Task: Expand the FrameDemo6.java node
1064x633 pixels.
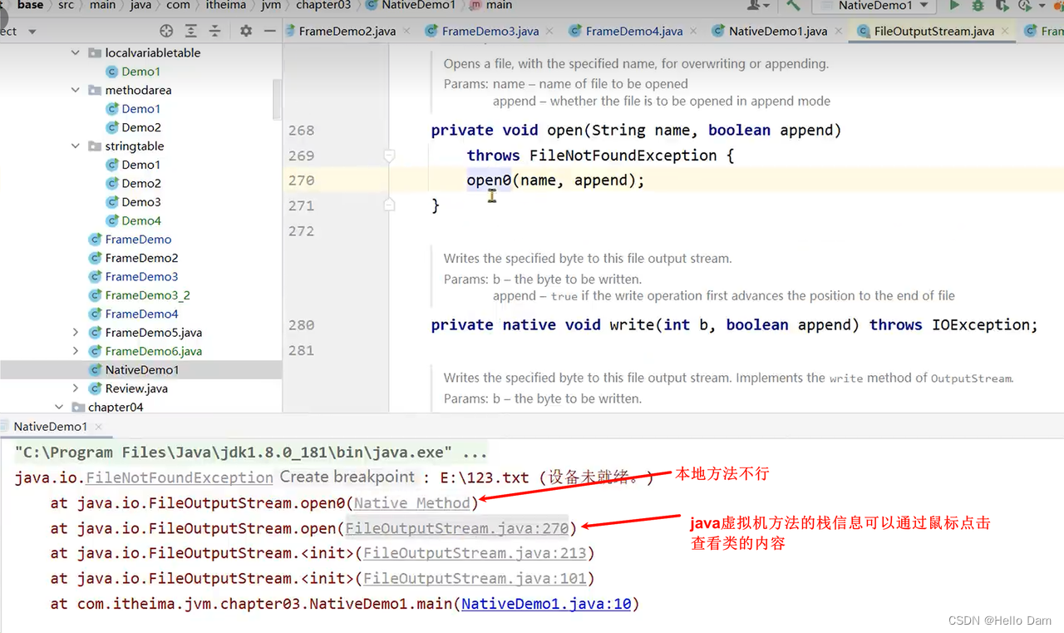Action: pyautogui.click(x=76, y=351)
